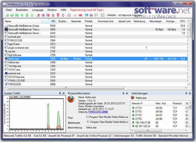Open settings via the blue wrench tools icon
Image resolution: width=196 pixels, height=142 pixels.
coord(96,15)
